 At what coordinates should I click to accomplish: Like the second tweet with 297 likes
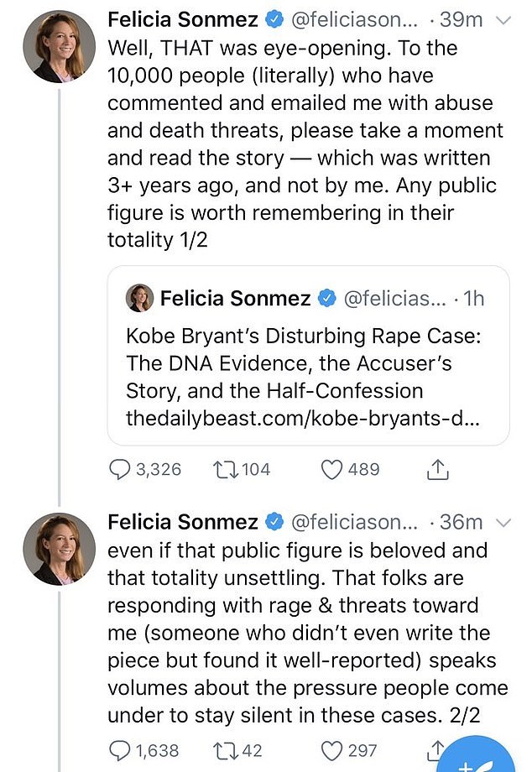[x=333, y=750]
